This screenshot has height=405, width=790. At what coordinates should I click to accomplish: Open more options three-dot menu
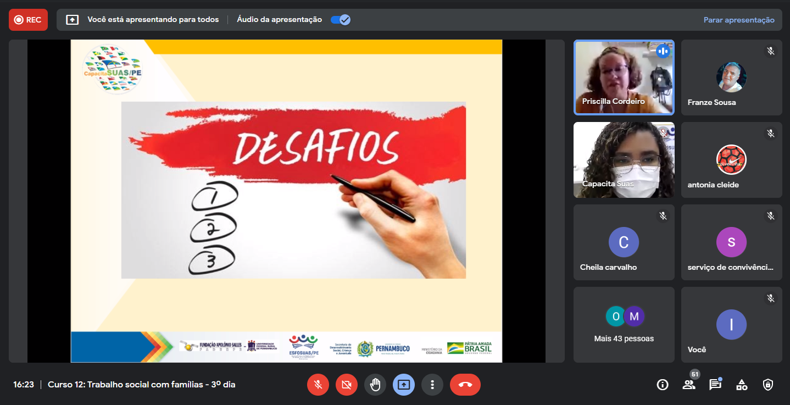[x=432, y=385]
